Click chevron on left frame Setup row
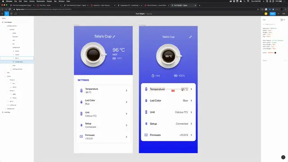 pyautogui.click(x=126, y=125)
